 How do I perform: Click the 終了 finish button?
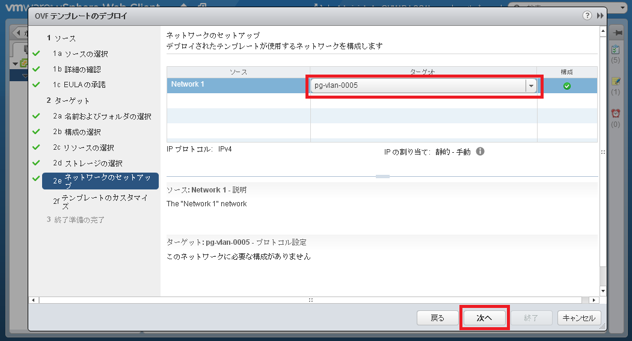click(531, 318)
